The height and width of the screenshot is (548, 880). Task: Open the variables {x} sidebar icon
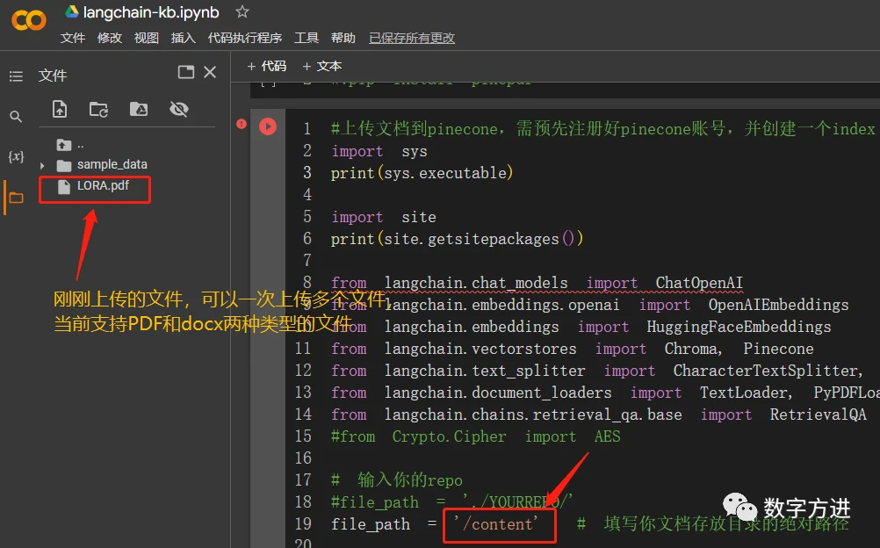click(x=16, y=156)
